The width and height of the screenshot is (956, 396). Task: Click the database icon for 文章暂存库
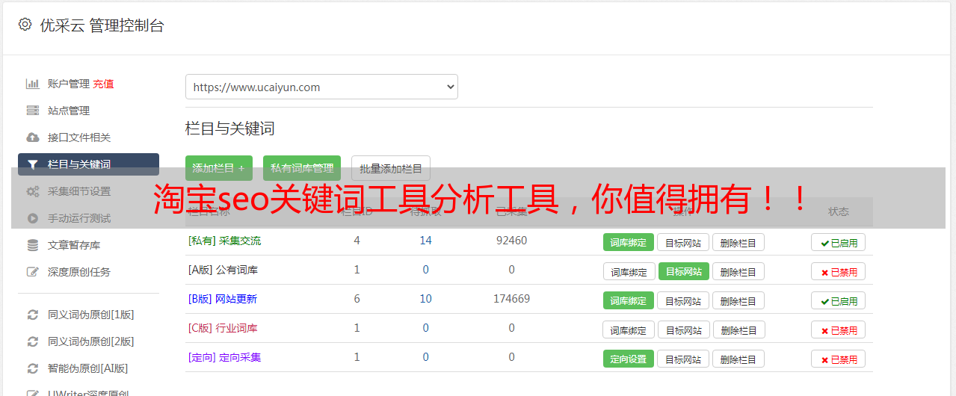click(32, 245)
